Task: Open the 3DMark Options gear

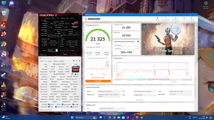Action: point(191,19)
